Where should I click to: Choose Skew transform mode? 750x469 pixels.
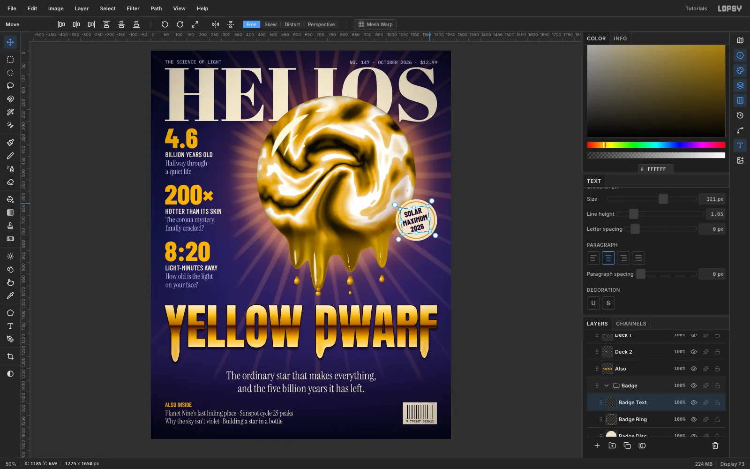pyautogui.click(x=270, y=24)
